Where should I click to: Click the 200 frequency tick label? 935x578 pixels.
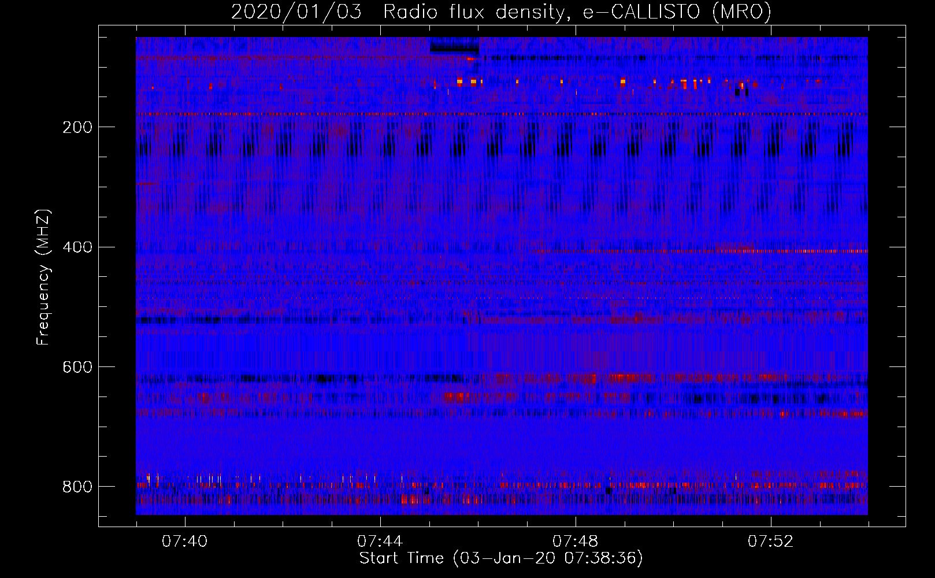77,128
